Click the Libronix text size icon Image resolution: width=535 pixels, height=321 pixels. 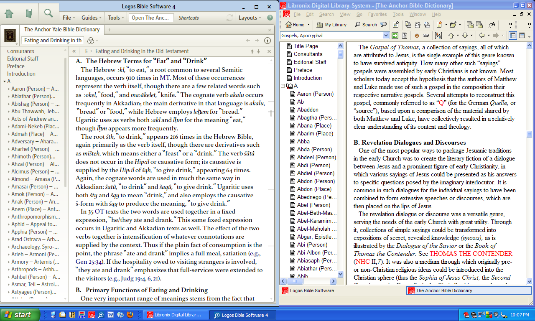(492, 25)
